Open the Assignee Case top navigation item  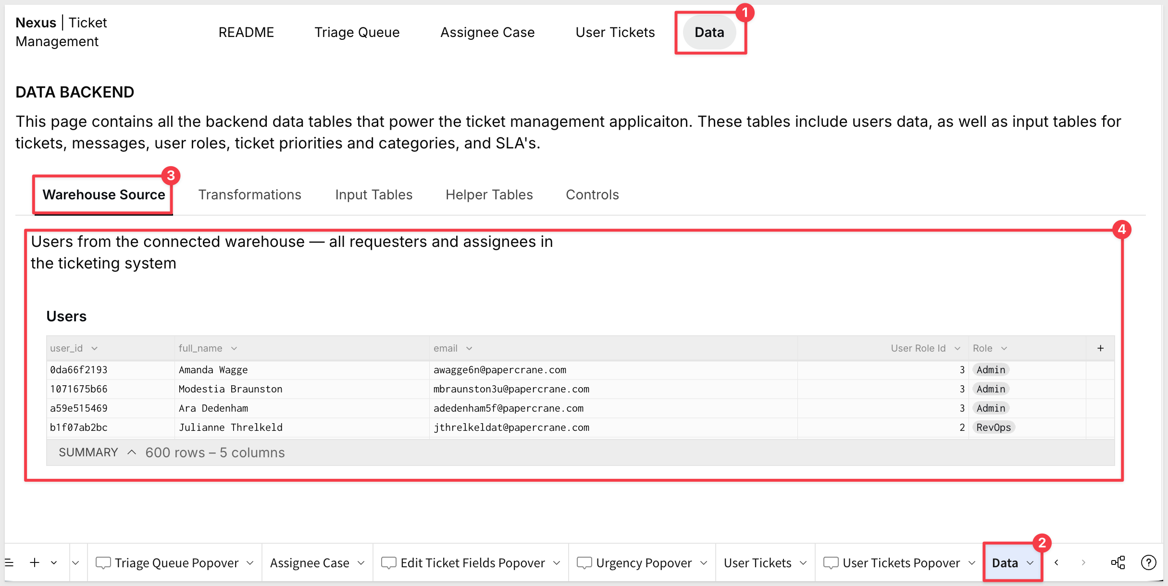[487, 32]
